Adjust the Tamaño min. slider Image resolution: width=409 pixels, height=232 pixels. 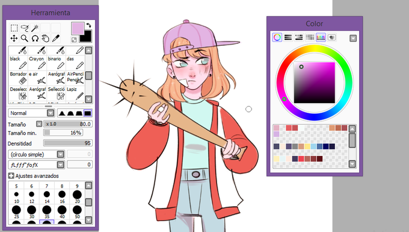pos(63,133)
